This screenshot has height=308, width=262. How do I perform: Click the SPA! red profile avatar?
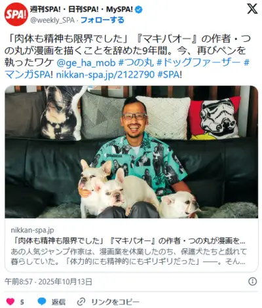pos(16,14)
